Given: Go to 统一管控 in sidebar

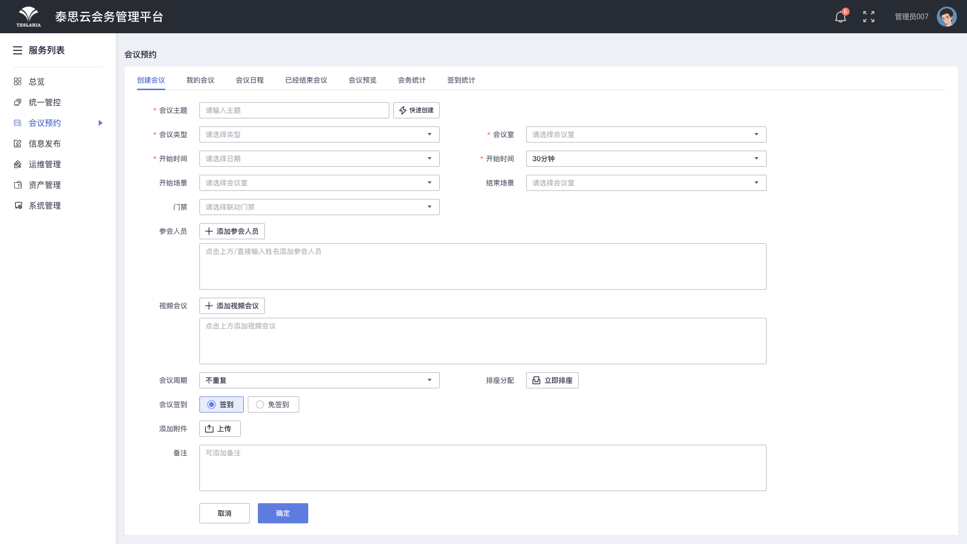Looking at the screenshot, I should [x=44, y=102].
